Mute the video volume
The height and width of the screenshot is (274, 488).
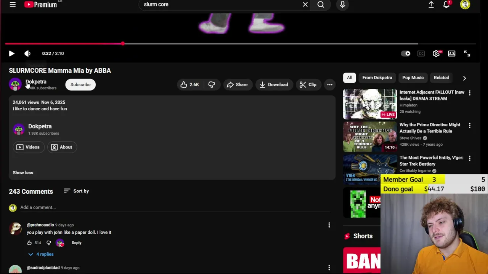[27, 54]
